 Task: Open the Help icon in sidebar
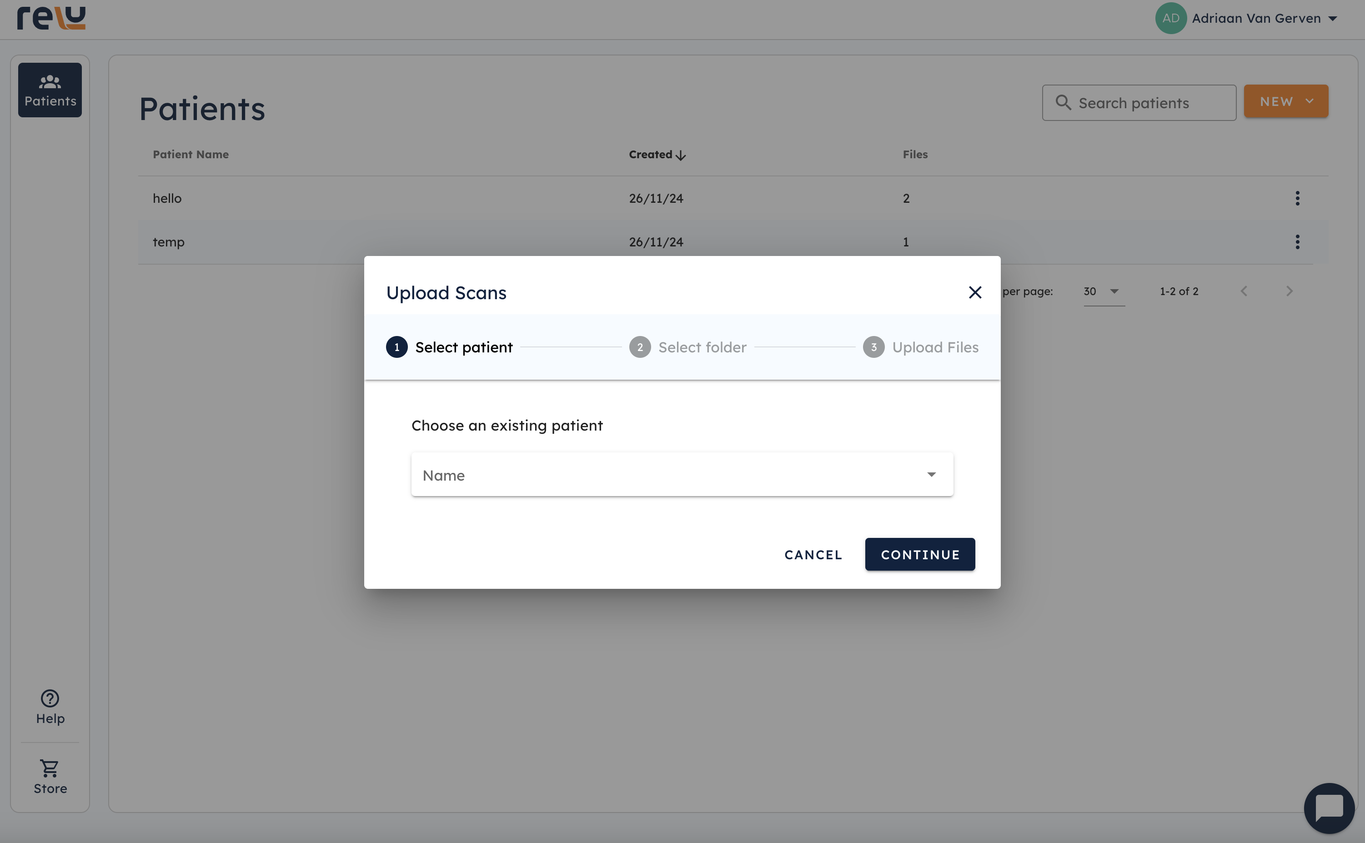click(x=50, y=698)
